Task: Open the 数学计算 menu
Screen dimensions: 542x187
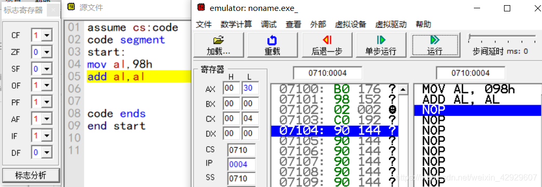Action: point(236,24)
